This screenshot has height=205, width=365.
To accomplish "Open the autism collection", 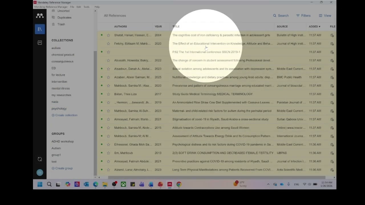I will click(x=56, y=48).
